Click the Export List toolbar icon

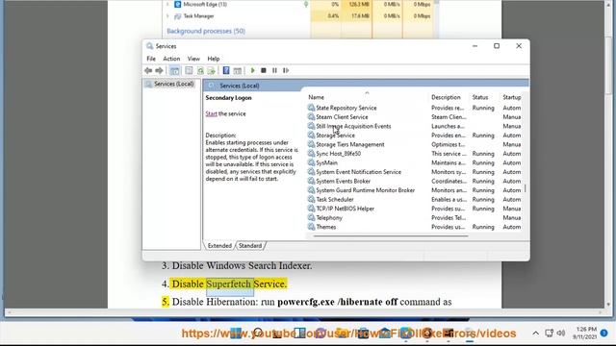212,70
